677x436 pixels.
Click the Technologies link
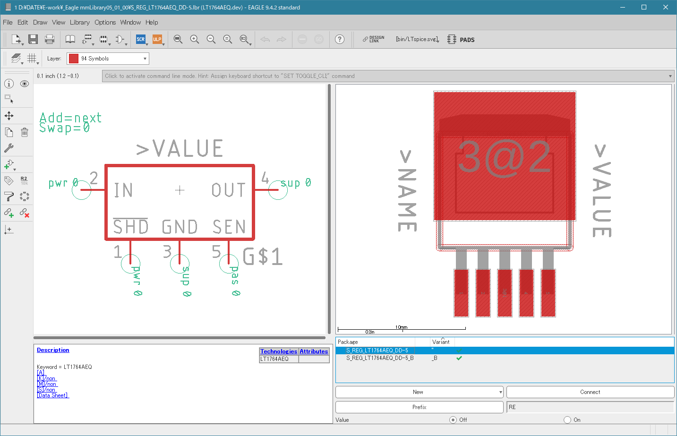[x=279, y=351]
